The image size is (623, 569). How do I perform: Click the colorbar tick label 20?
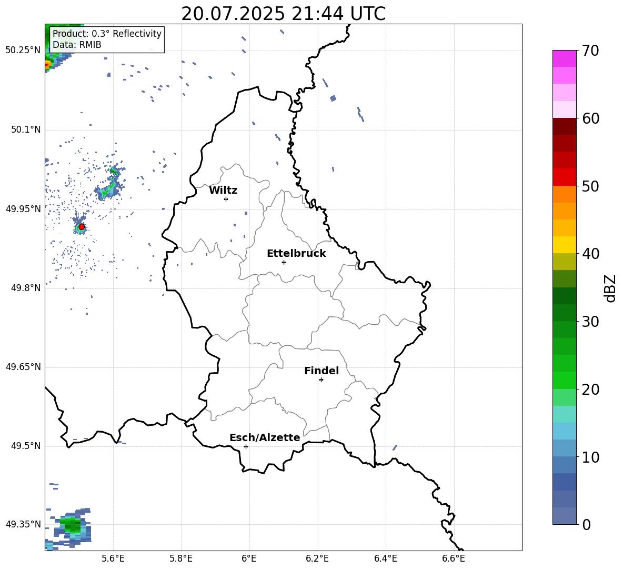pos(590,389)
